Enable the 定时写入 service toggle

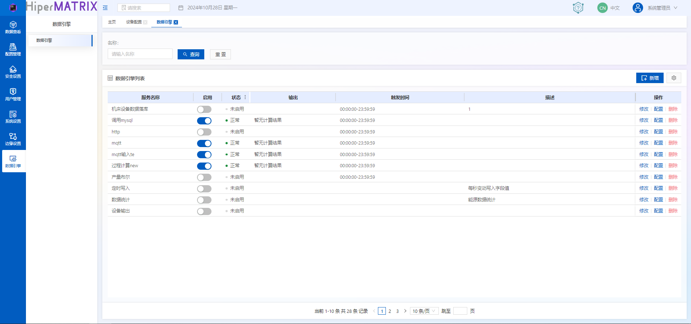(x=204, y=188)
